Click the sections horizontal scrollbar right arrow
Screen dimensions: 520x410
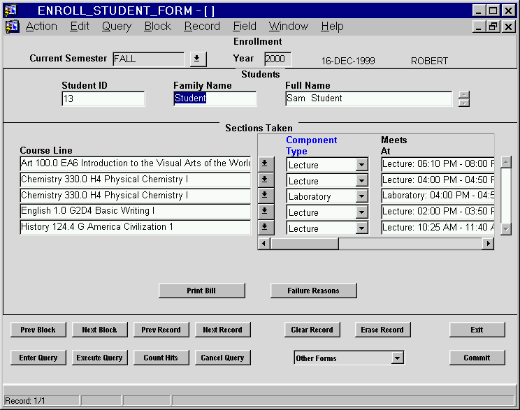[x=488, y=244]
